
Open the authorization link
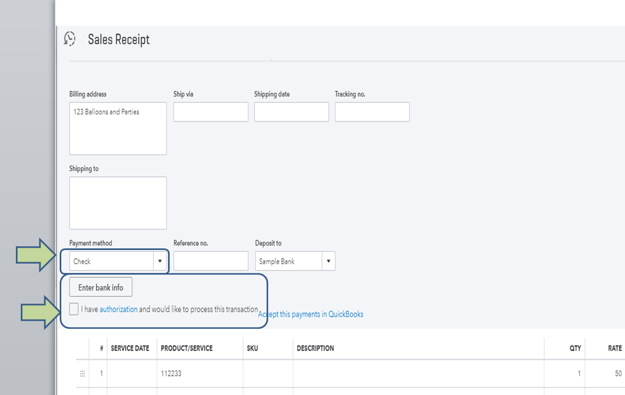coord(118,309)
